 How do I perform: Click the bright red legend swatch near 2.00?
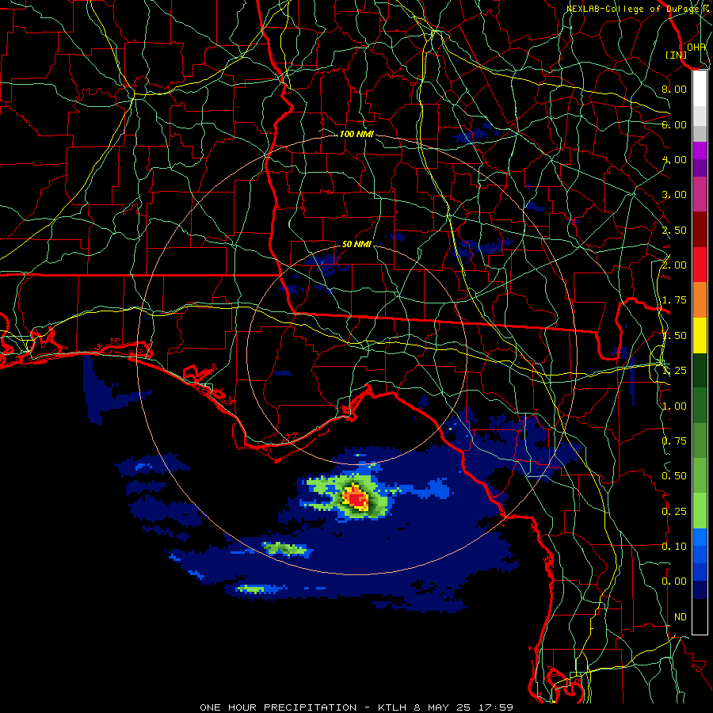pyautogui.click(x=700, y=265)
